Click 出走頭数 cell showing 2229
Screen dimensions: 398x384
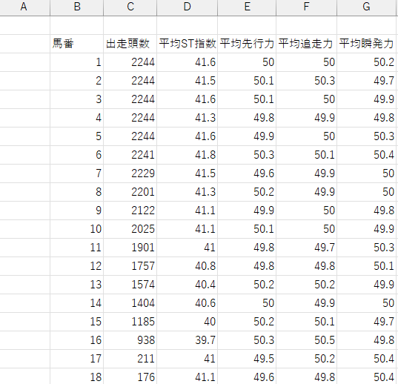click(x=130, y=173)
